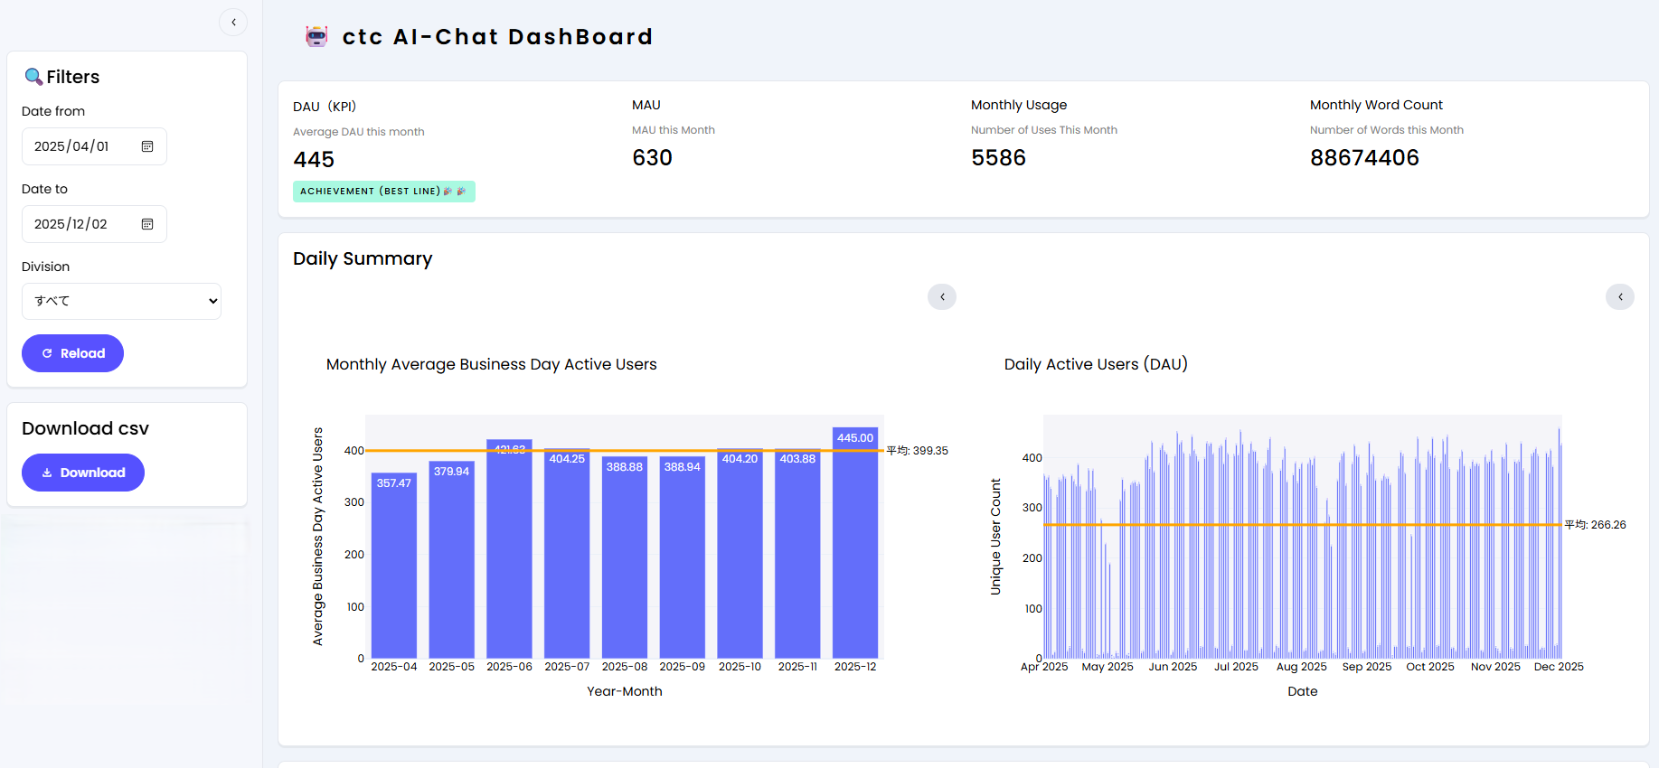The width and height of the screenshot is (1659, 768).
Task: Click the Number of Words this Month subtitle
Action: tap(1387, 130)
